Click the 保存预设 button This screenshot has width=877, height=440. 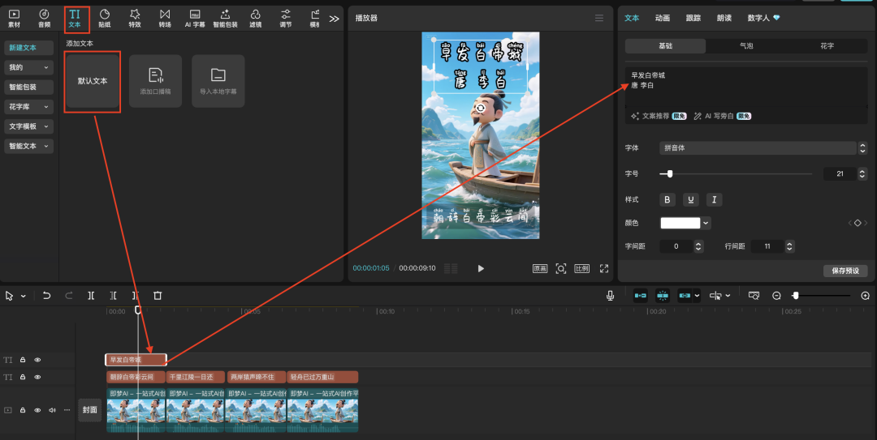pyautogui.click(x=845, y=271)
